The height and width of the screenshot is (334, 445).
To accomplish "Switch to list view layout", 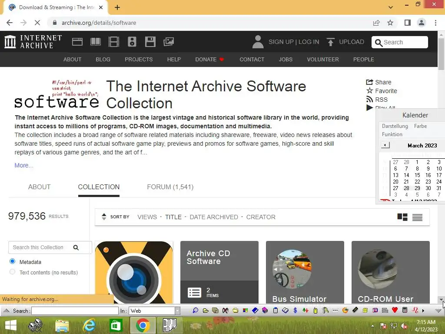I will pyautogui.click(x=417, y=217).
